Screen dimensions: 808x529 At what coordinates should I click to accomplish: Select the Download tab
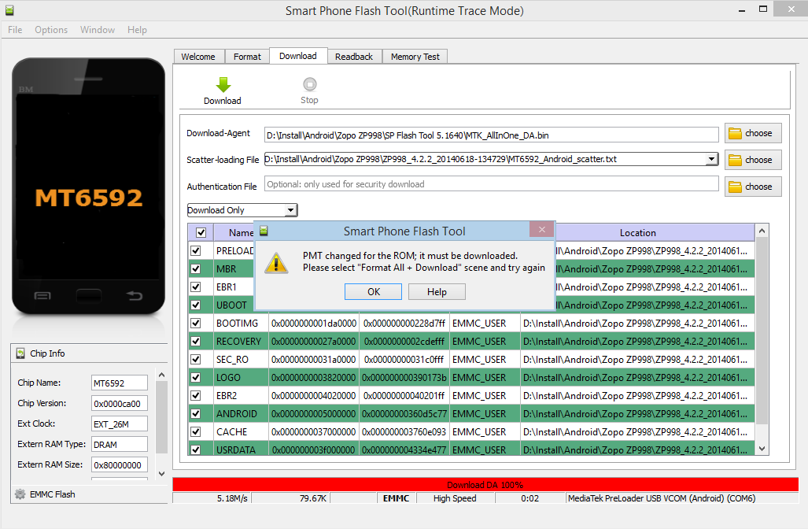point(298,56)
